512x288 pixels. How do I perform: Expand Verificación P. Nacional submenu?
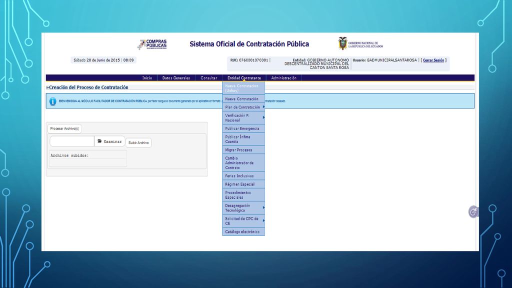(x=263, y=117)
